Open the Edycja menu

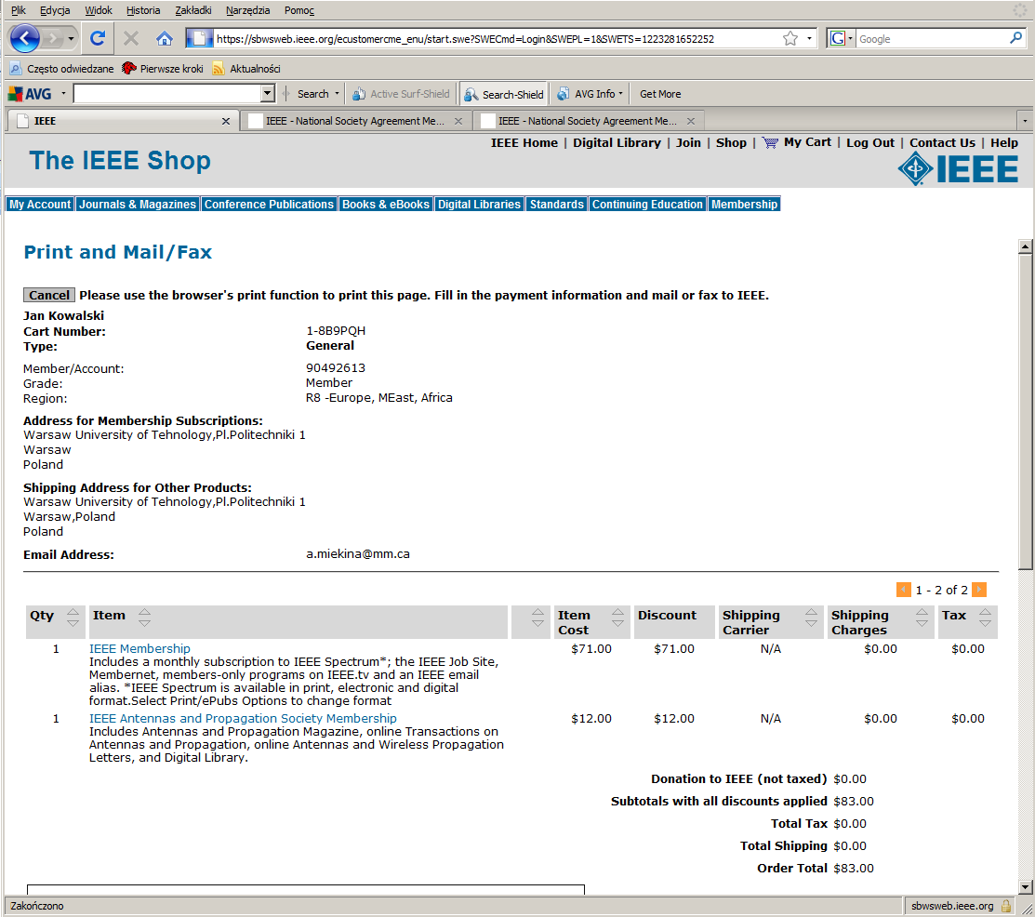click(x=55, y=10)
